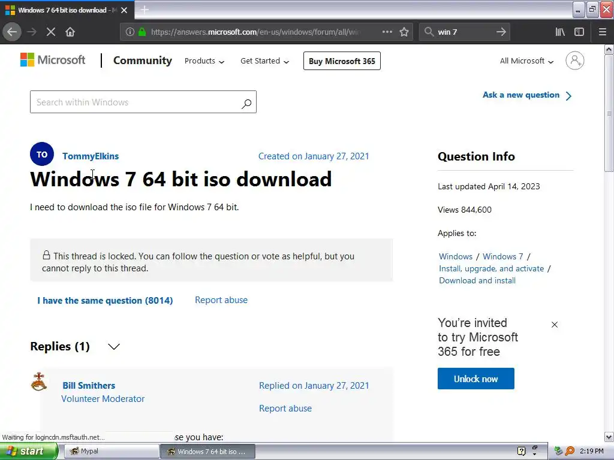Close the Windows 7 64 bit tab

(124, 10)
